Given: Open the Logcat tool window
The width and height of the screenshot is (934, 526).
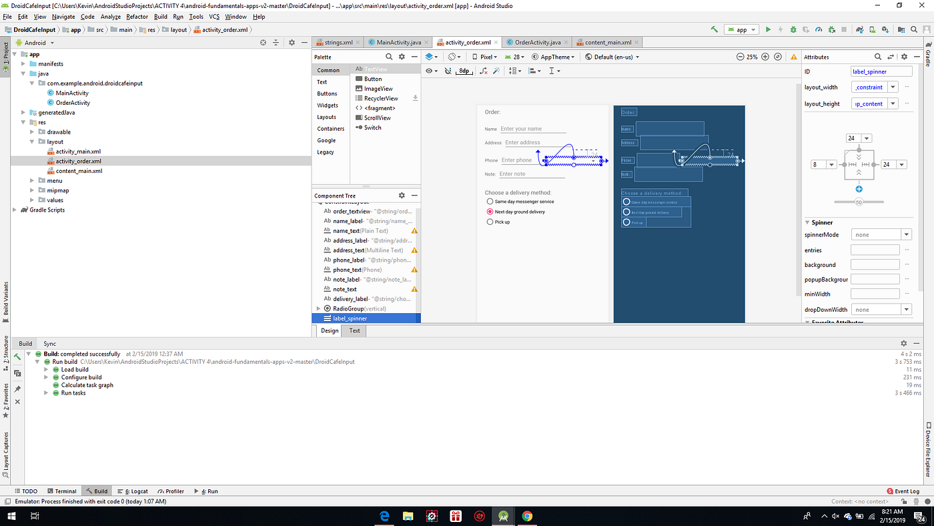Looking at the screenshot, I should tap(133, 491).
